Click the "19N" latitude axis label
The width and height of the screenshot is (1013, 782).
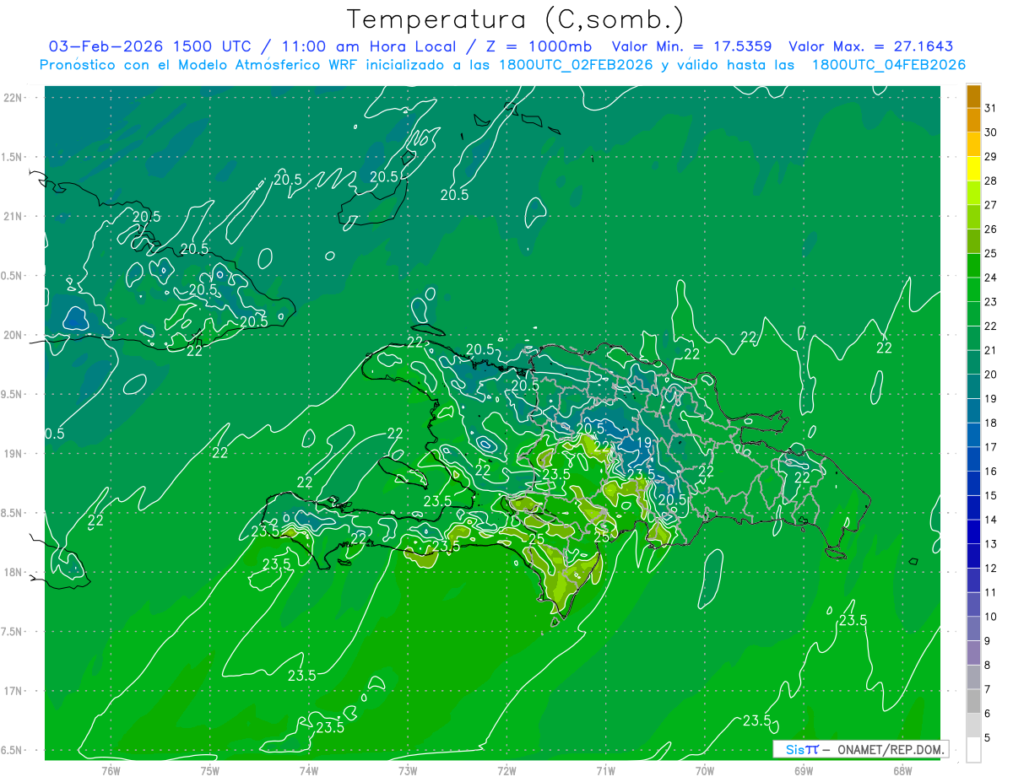[13, 454]
